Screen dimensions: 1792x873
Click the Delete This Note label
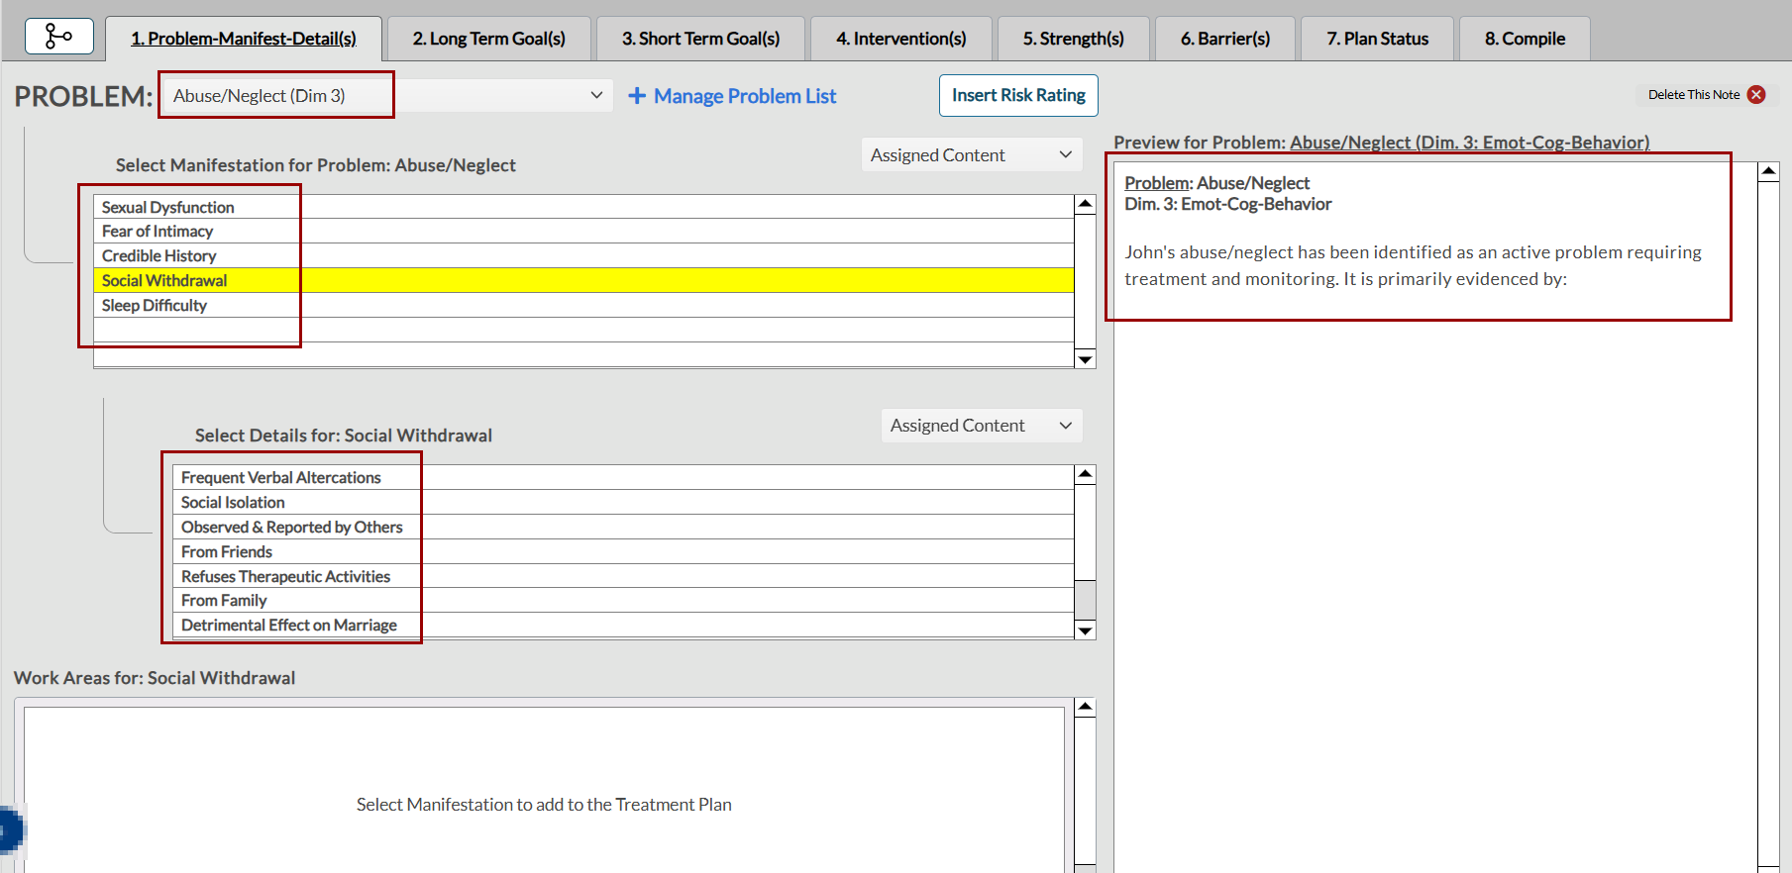coord(1694,95)
